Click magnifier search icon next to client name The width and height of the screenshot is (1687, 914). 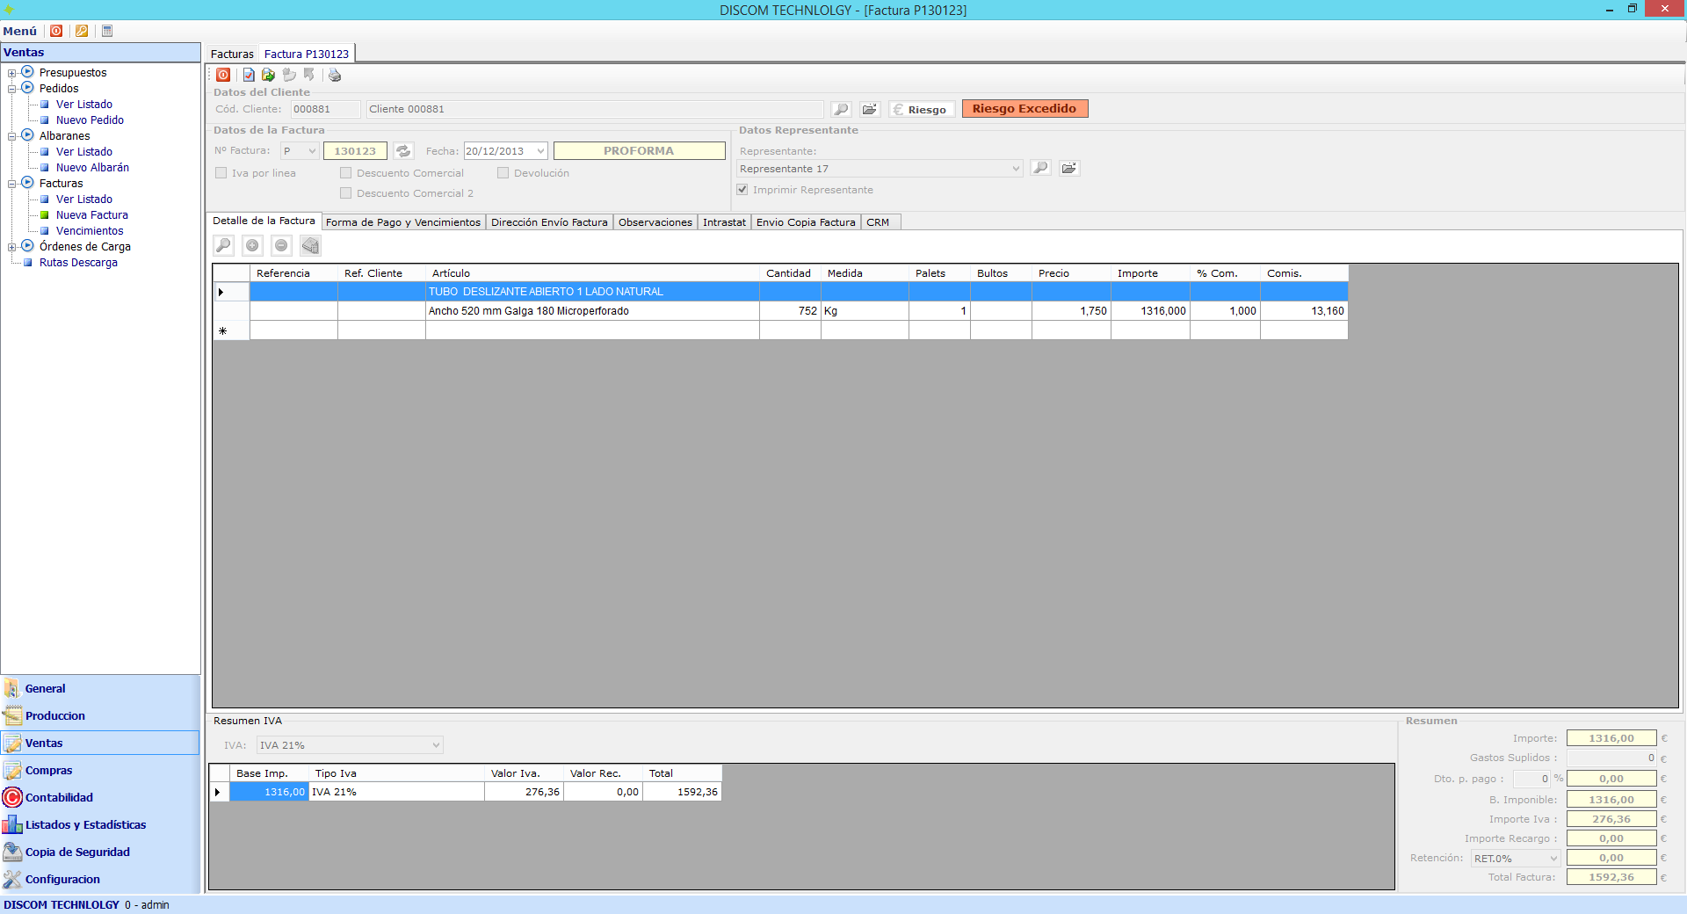pos(841,109)
